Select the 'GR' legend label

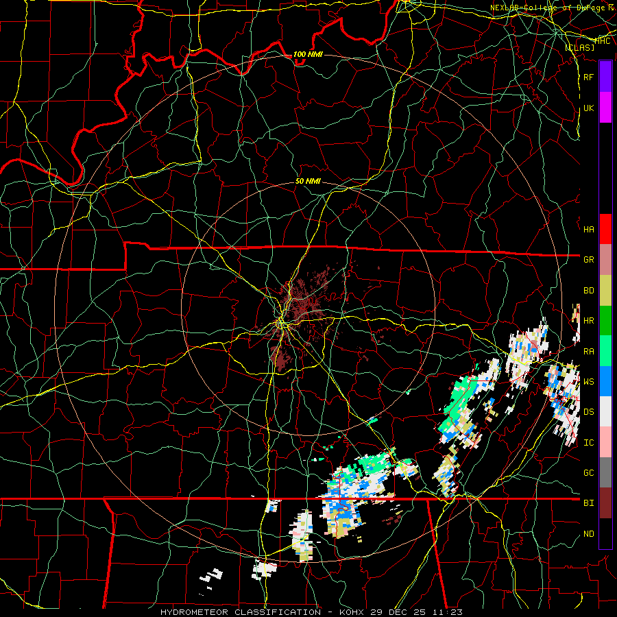click(x=588, y=260)
